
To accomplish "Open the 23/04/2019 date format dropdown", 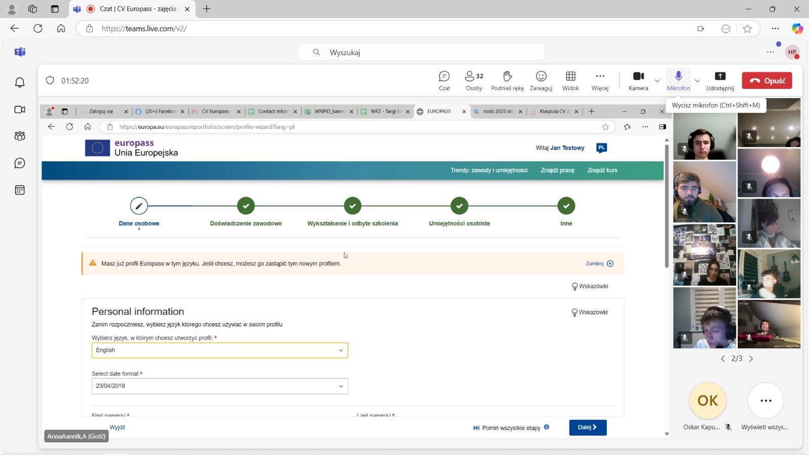I will pyautogui.click(x=219, y=386).
